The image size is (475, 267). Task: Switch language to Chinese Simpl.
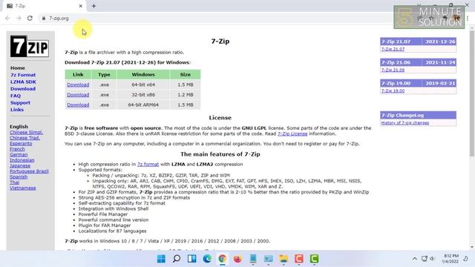coord(27,132)
